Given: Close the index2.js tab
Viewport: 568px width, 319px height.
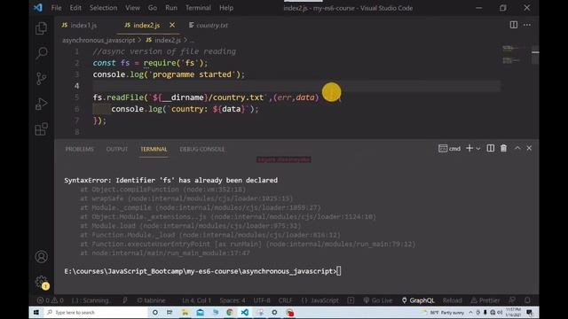Looking at the screenshot, I should [172, 25].
